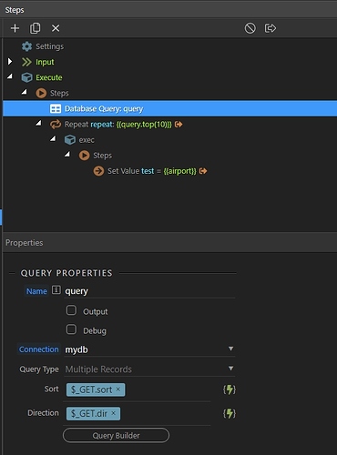Click the {{airport}} expression text
The image size is (337, 455).
pos(180,171)
